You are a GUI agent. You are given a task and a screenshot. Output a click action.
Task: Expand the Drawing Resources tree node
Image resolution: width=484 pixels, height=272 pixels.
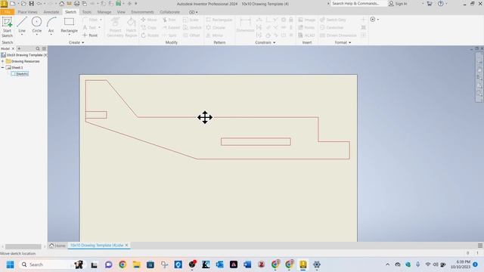[2, 61]
